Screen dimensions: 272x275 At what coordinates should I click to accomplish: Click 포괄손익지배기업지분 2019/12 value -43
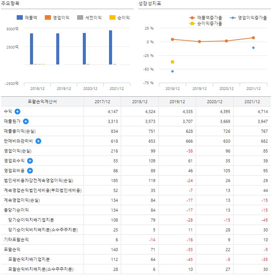pos(190,259)
